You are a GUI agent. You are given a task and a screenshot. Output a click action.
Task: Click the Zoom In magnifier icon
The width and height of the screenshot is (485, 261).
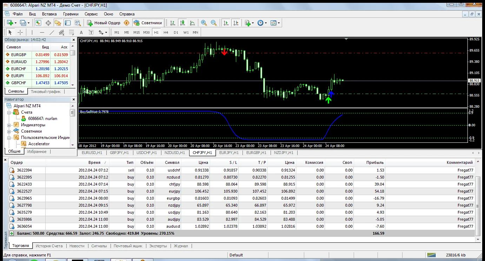[x=204, y=23]
